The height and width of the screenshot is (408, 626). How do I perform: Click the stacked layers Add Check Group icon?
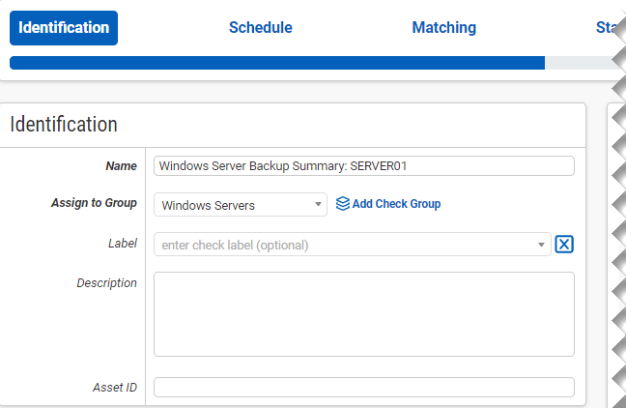(342, 204)
